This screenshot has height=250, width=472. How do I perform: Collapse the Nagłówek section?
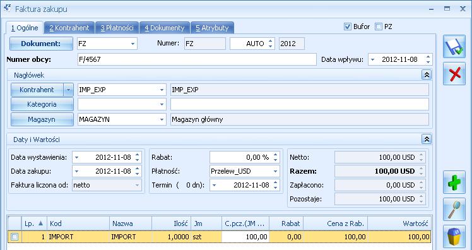pos(427,74)
